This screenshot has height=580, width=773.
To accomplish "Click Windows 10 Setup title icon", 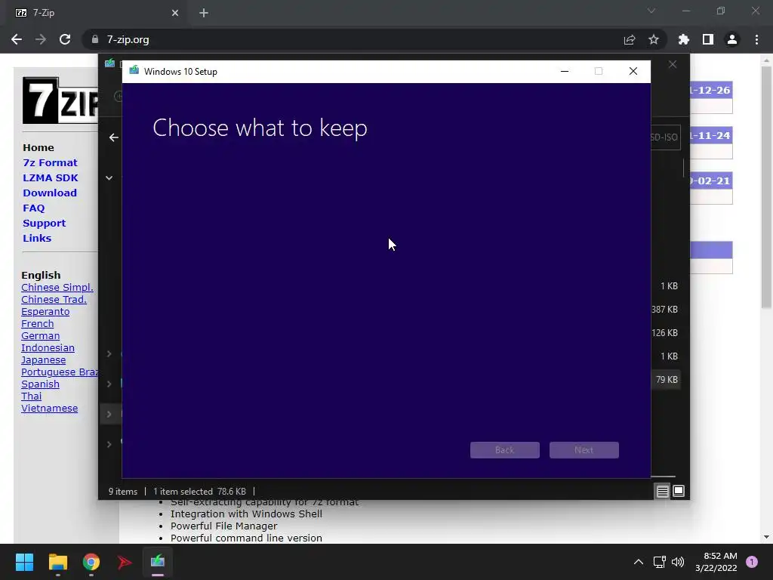I will (x=134, y=70).
